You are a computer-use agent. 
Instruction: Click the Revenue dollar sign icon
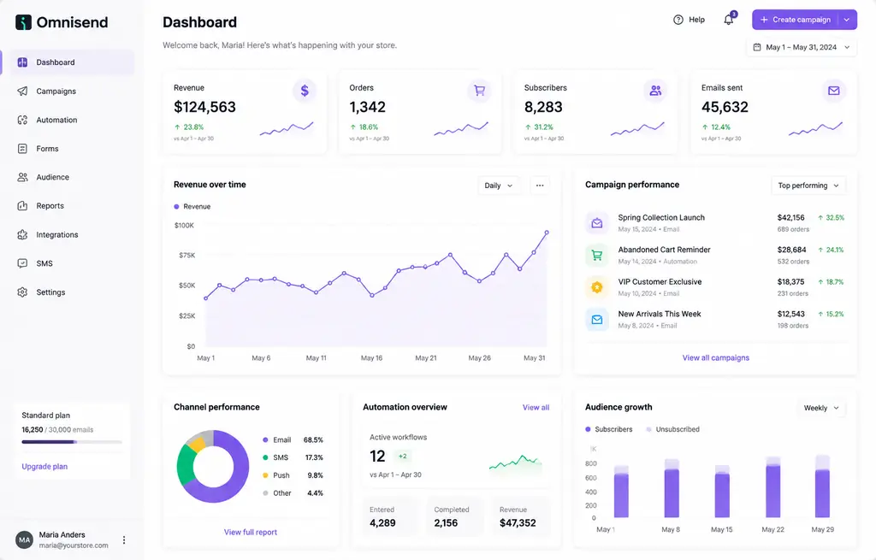click(305, 91)
